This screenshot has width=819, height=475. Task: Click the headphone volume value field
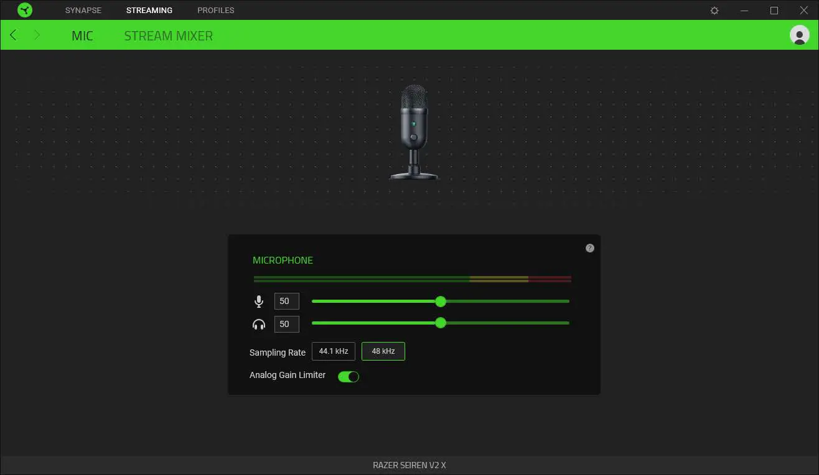[286, 324]
